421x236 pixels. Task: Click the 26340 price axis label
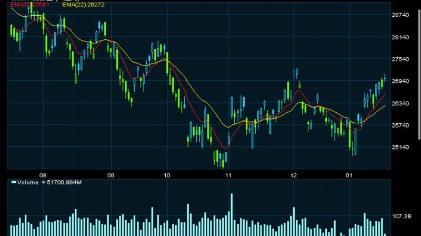coord(402,103)
